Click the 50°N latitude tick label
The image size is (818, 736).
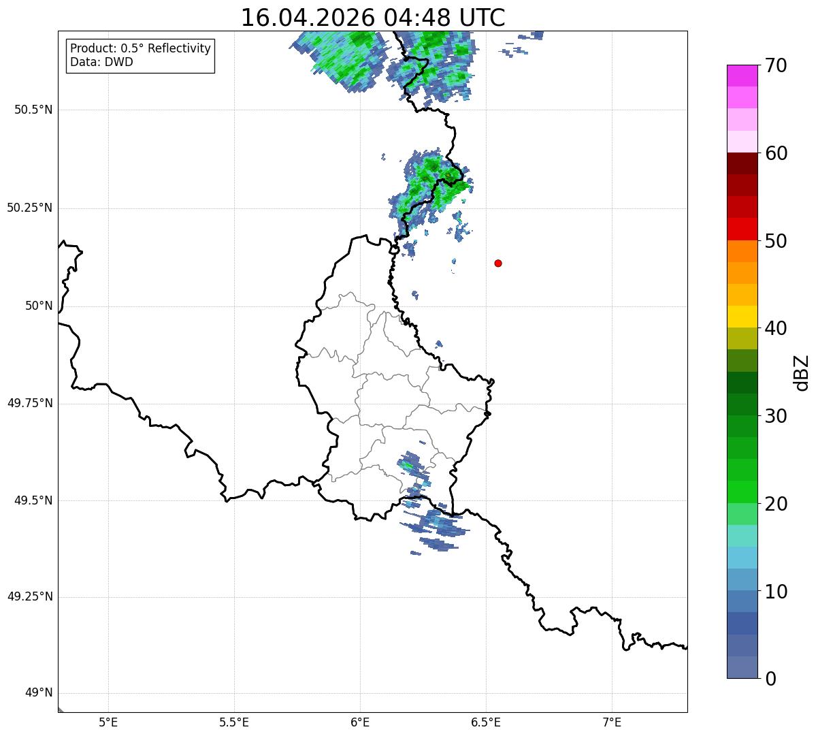(39, 306)
